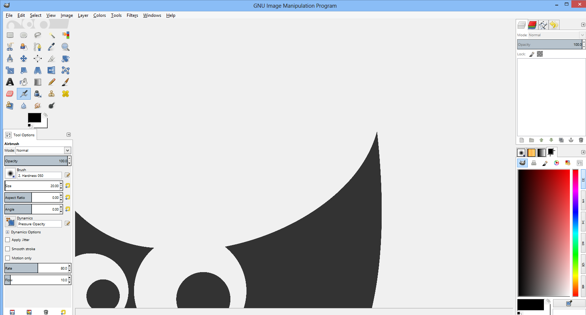This screenshot has height=315, width=586.
Task: Expand the Dynamics Options section
Action: coord(7,232)
